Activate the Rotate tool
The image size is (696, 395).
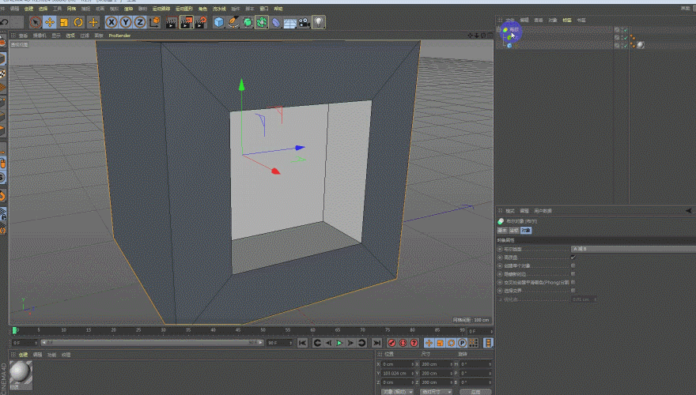78,21
